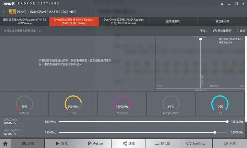Open the 設定檔選項 tab
247x148 pixels.
pos(173,21)
